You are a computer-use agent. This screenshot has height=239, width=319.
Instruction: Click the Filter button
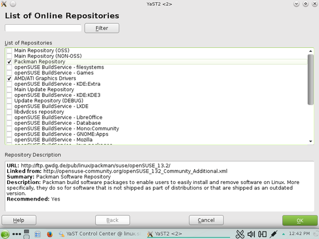click(102, 28)
